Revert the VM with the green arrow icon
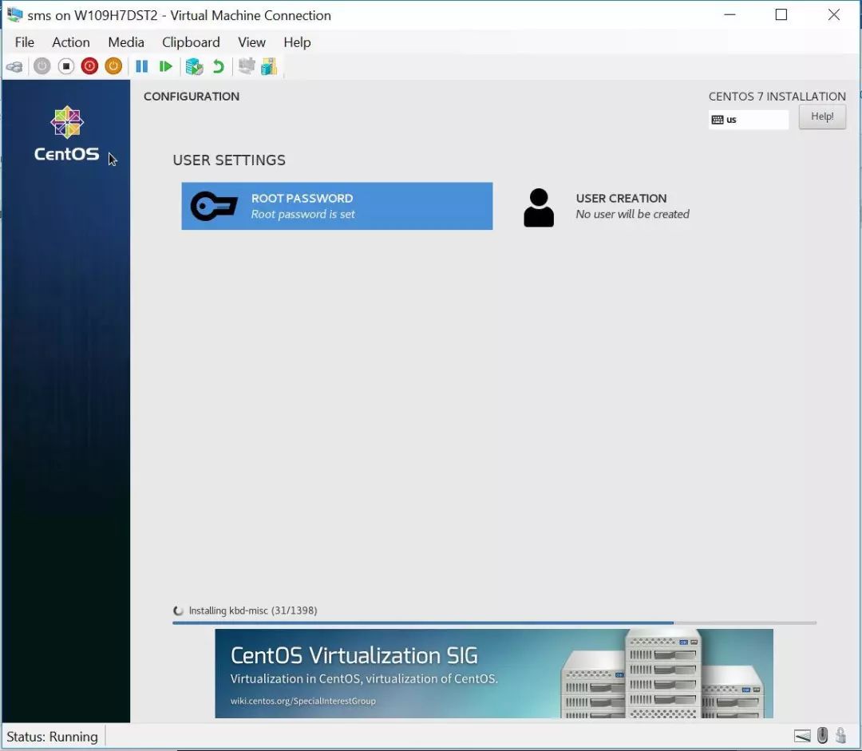Image resolution: width=862 pixels, height=751 pixels. [x=218, y=66]
